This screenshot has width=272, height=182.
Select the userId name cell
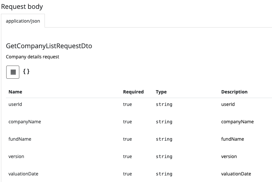[15, 104]
